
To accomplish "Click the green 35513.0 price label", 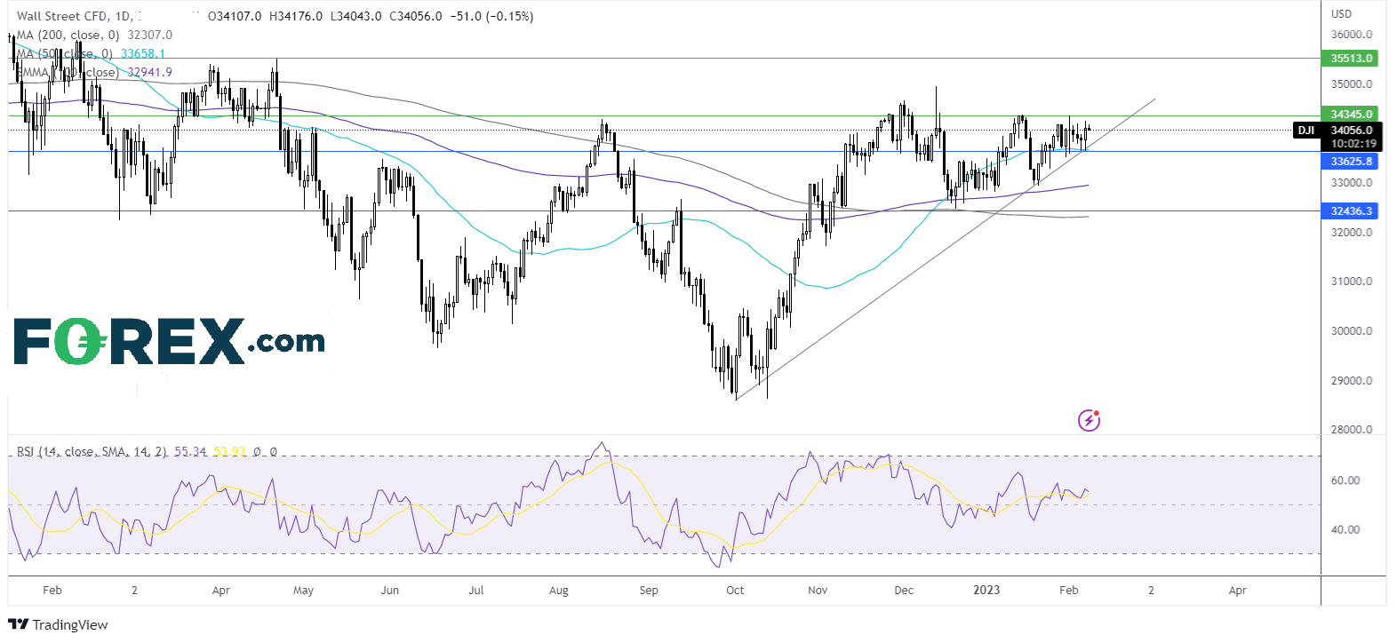I will [1351, 58].
